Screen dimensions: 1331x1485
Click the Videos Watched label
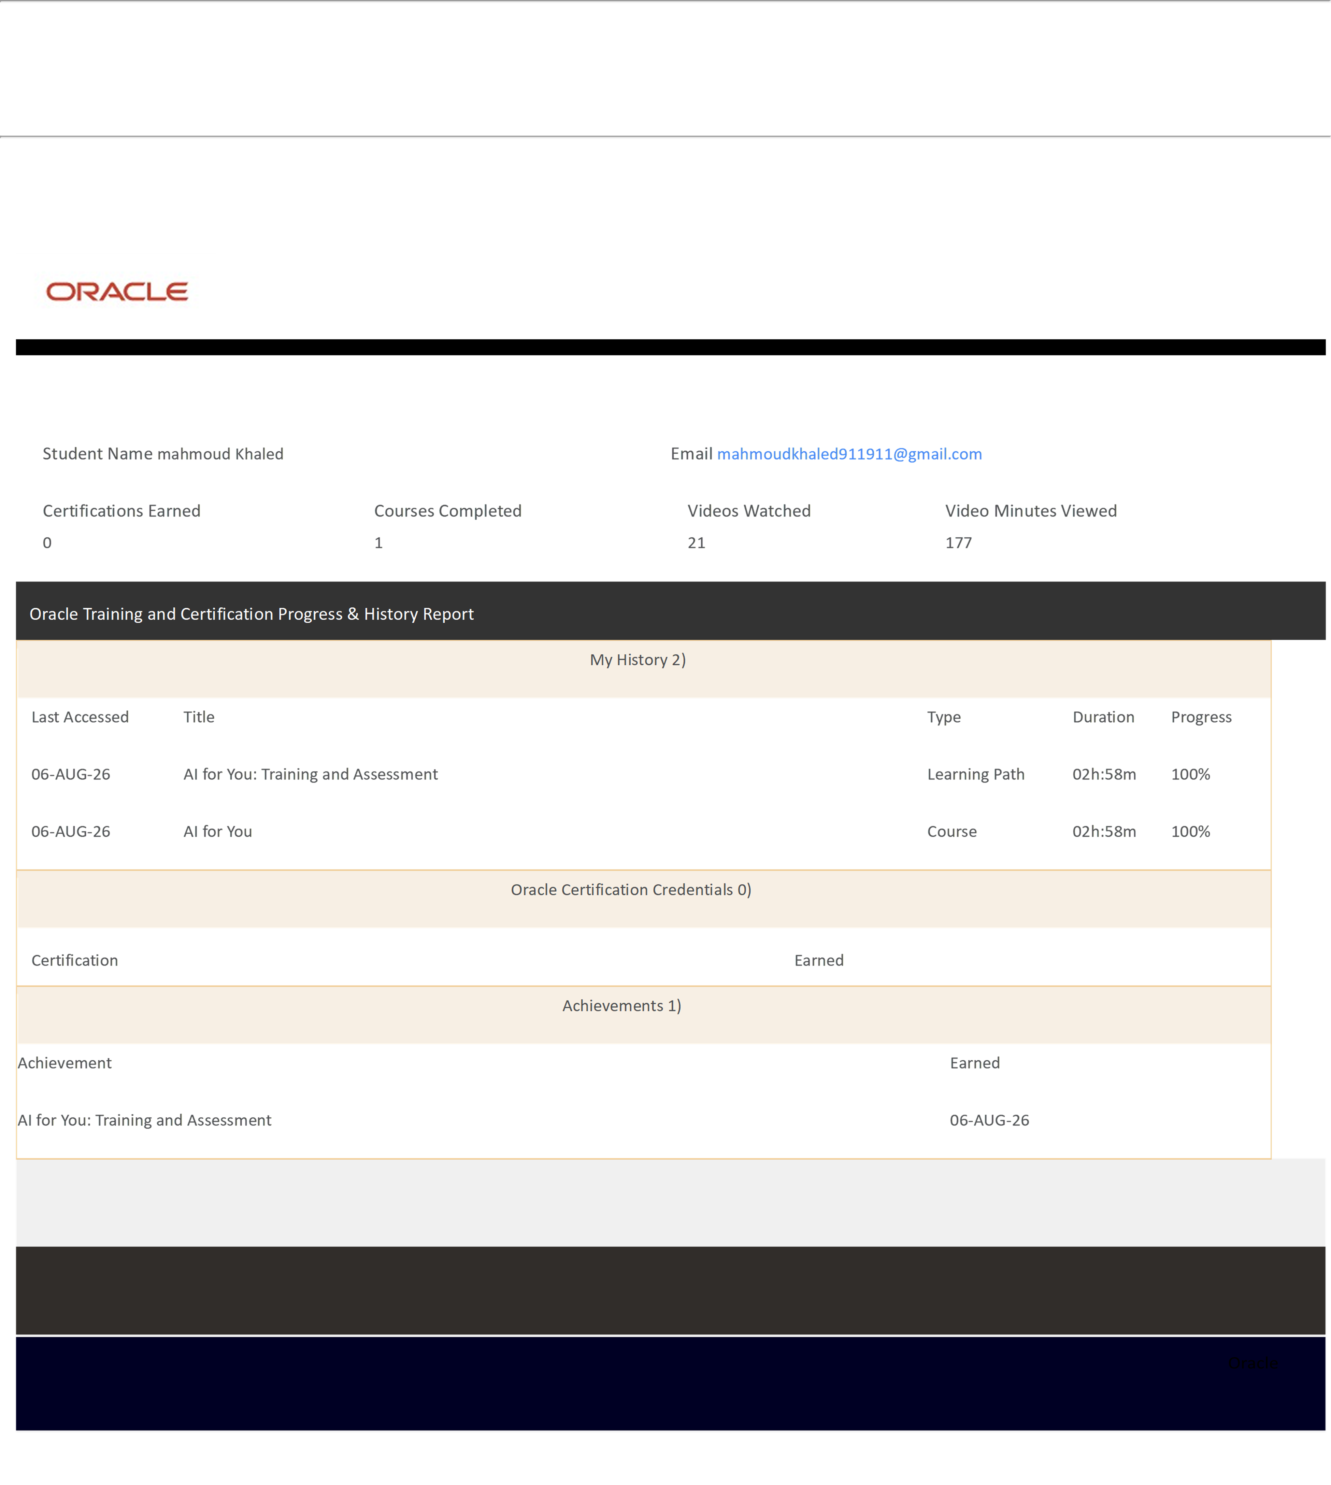749,511
